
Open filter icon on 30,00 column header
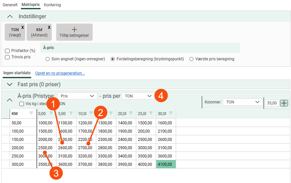tap(171, 113)
